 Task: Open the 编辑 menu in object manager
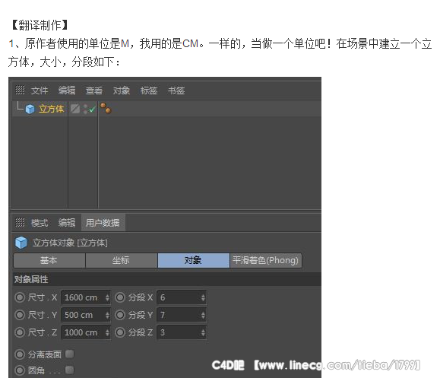point(67,91)
